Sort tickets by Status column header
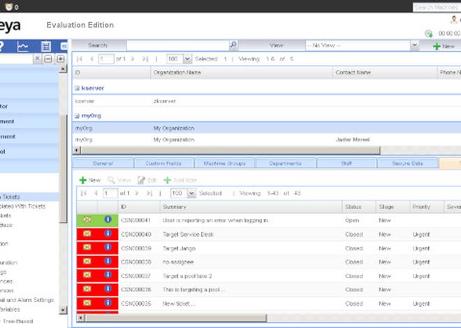The width and height of the screenshot is (461, 328). [x=359, y=207]
